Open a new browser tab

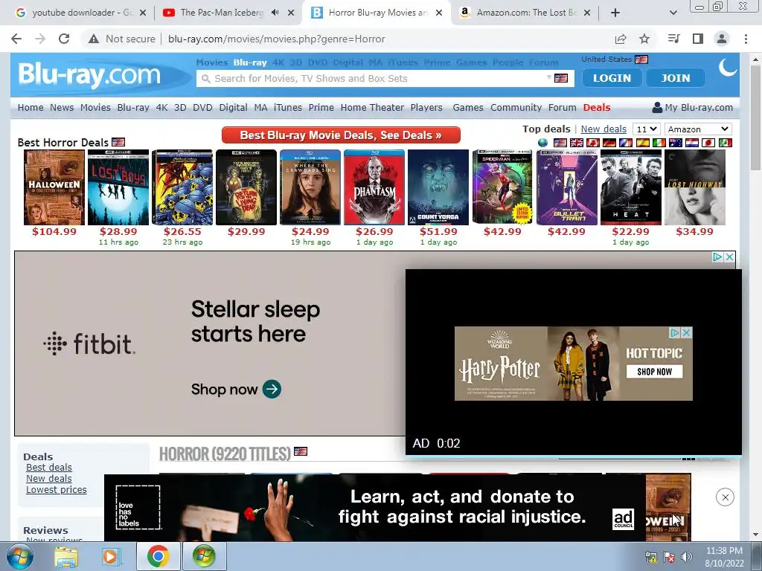tap(615, 13)
